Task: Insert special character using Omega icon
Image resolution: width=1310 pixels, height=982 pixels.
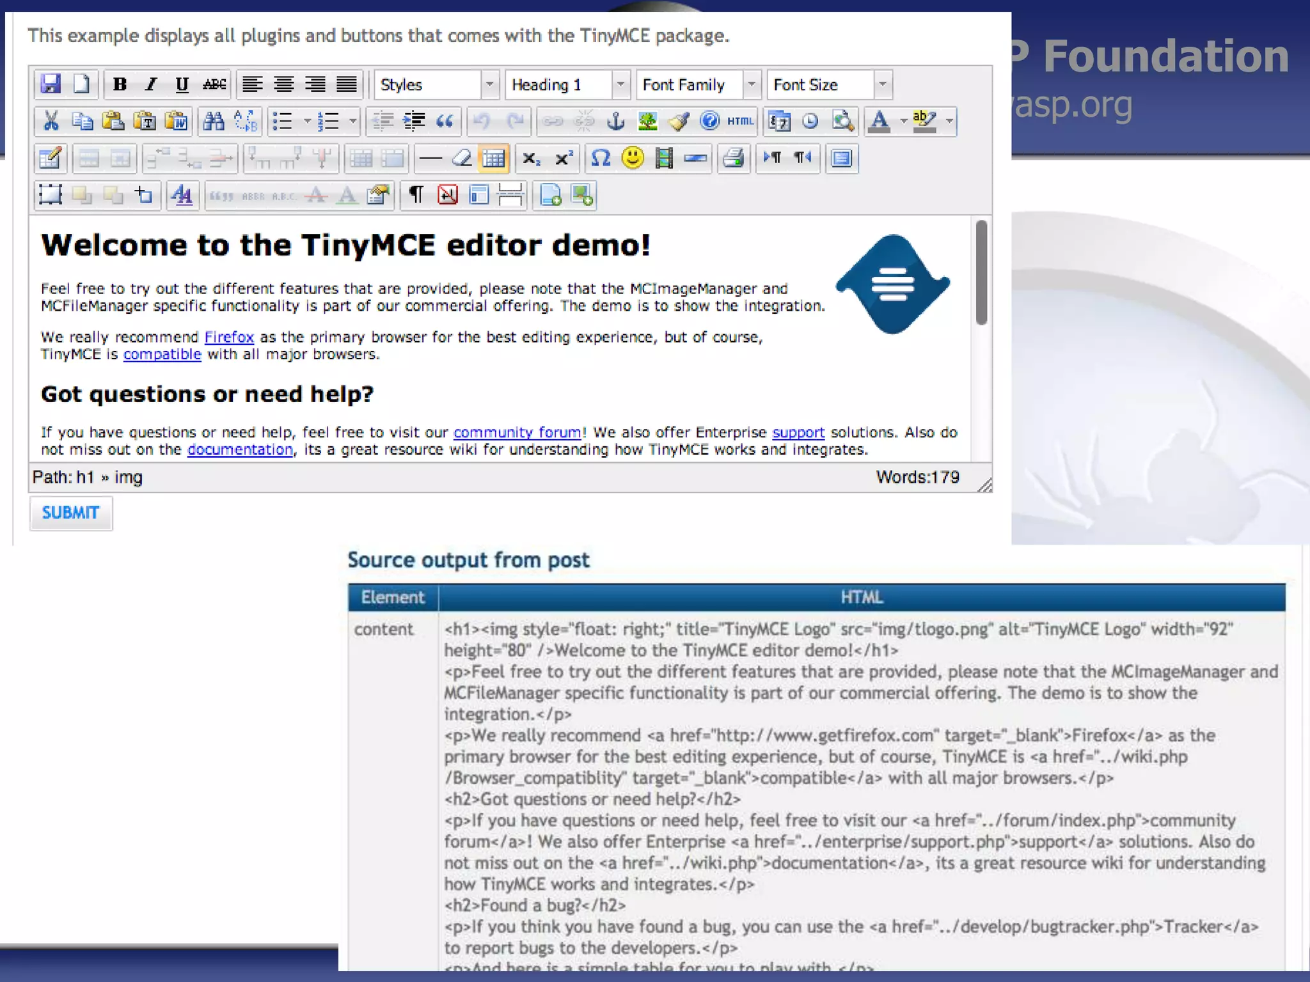Action: (601, 158)
